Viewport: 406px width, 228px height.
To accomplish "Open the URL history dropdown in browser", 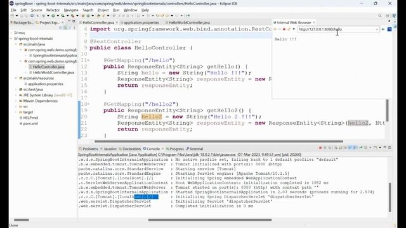I will click(377, 29).
